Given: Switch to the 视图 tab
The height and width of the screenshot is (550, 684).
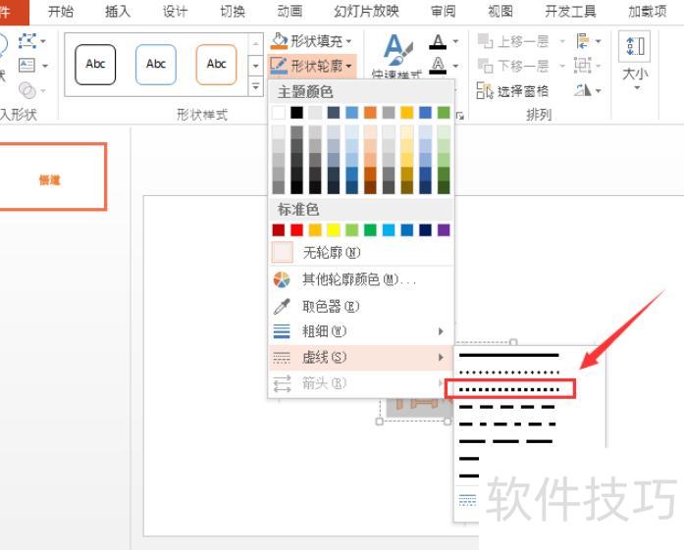Looking at the screenshot, I should (x=500, y=12).
